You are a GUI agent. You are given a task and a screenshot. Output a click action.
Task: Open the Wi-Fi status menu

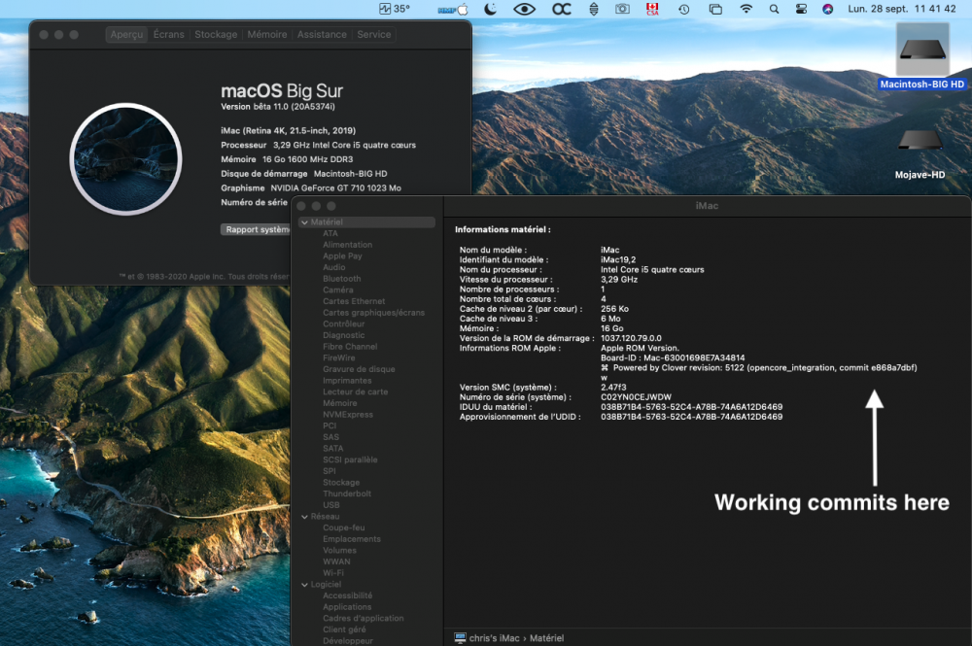tap(746, 9)
